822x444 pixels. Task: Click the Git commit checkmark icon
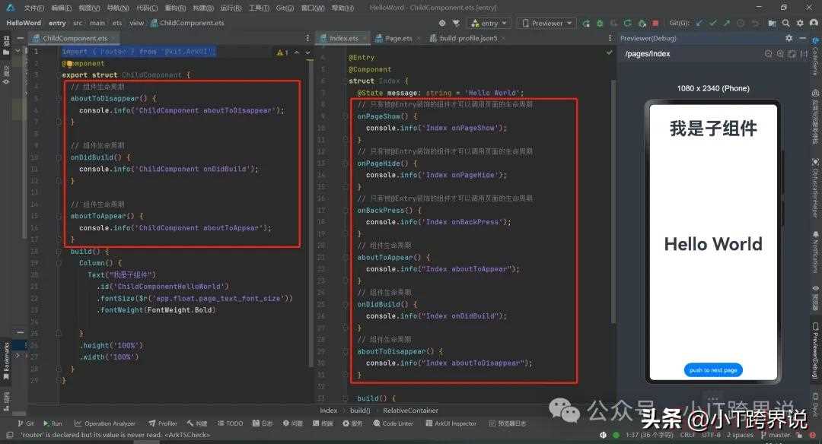tap(713, 23)
